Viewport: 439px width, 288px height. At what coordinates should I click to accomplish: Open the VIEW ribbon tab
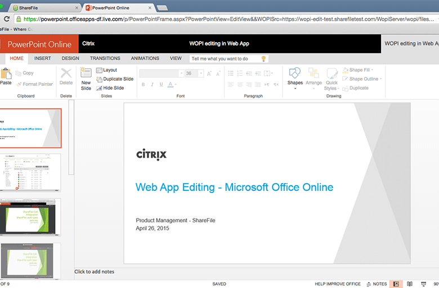tap(176, 58)
